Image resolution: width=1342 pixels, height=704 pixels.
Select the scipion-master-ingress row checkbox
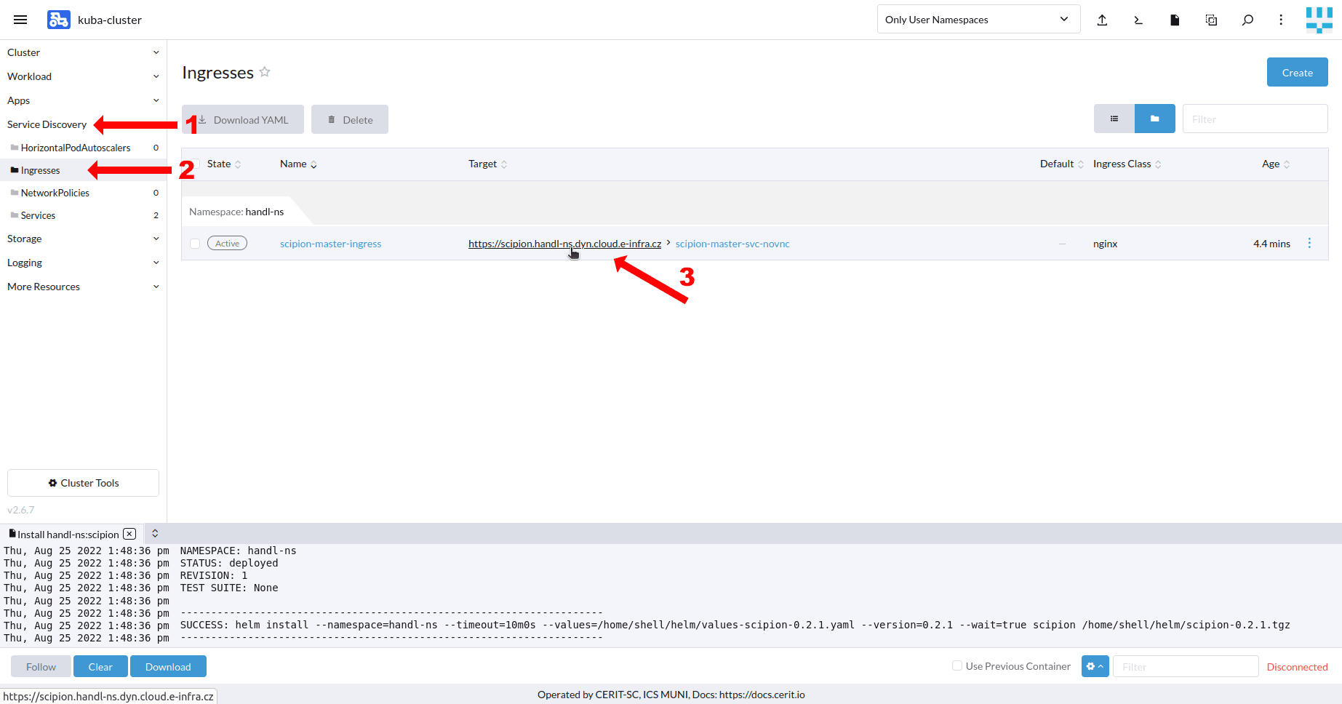tap(195, 244)
